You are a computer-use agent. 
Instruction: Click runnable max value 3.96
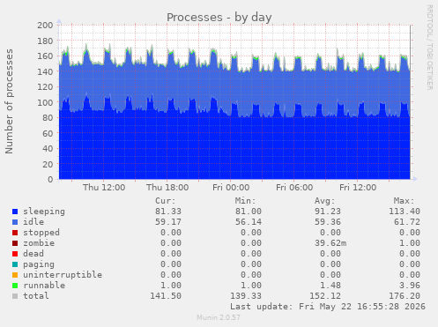(410, 286)
